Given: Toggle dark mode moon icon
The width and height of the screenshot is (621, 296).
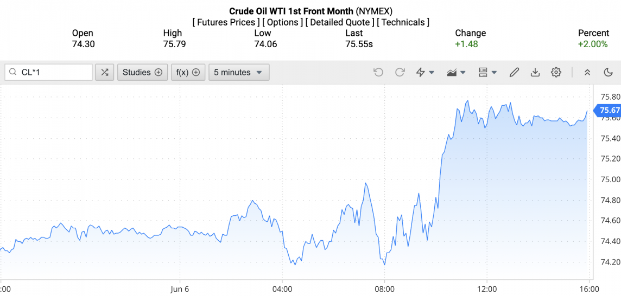Looking at the screenshot, I should click(x=608, y=72).
